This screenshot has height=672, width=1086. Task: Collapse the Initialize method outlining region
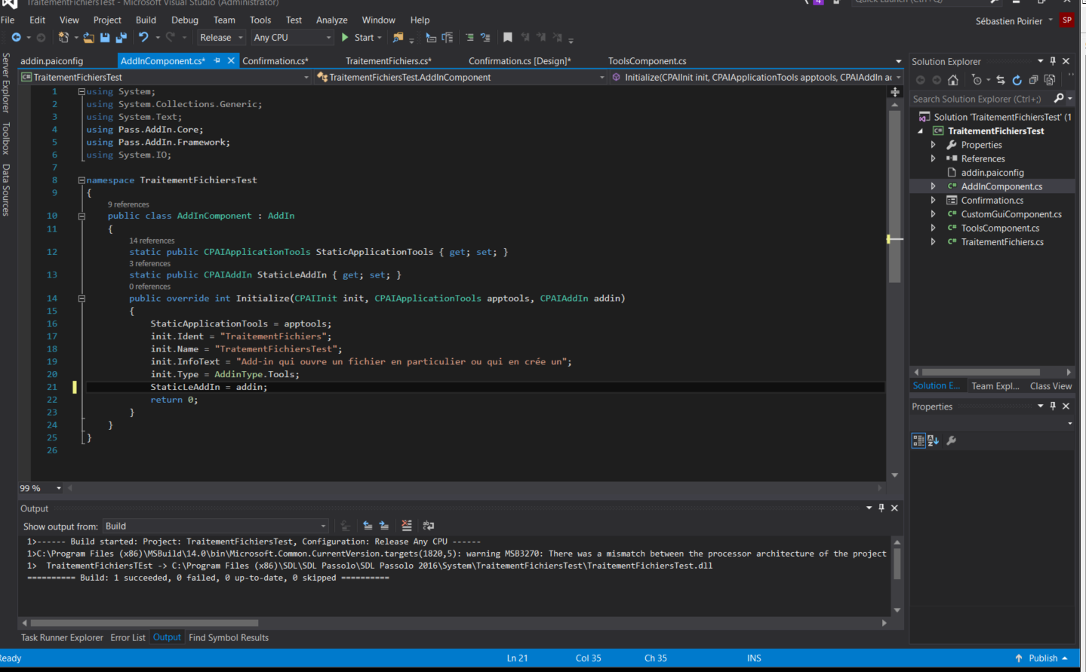tap(82, 299)
